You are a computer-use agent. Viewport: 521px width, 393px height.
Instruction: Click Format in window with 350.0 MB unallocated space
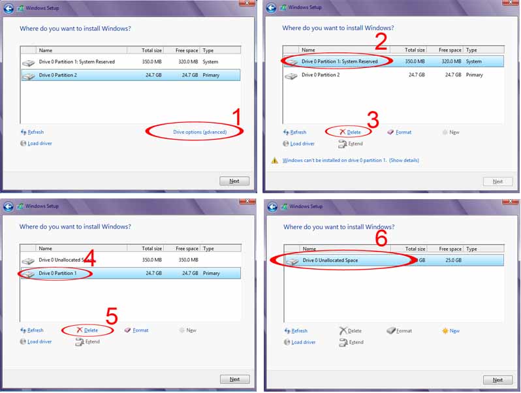pyautogui.click(x=136, y=330)
